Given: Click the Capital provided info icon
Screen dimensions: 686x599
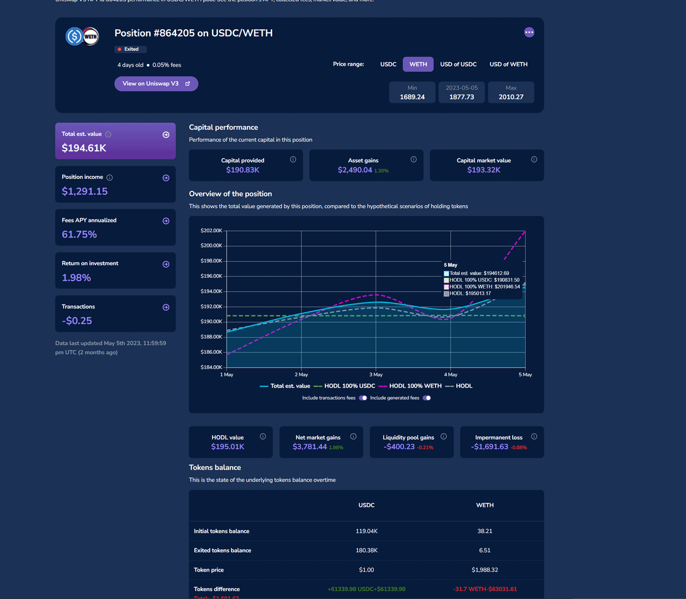Looking at the screenshot, I should (x=293, y=159).
